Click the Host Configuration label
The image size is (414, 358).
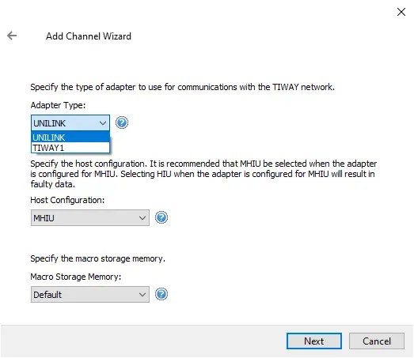[x=67, y=200]
